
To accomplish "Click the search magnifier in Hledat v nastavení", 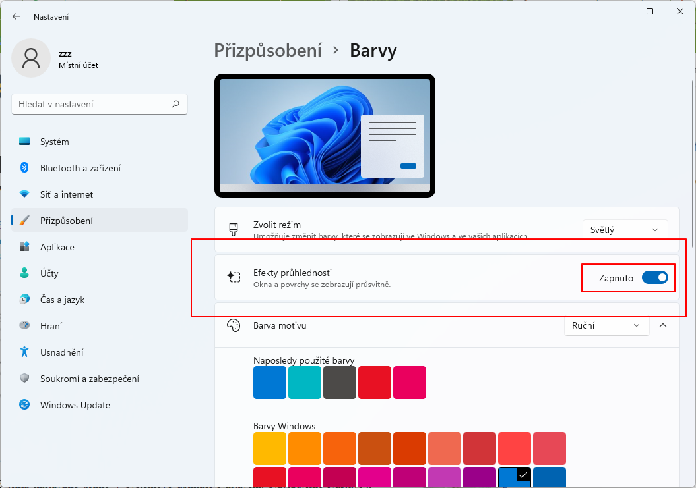I will click(x=176, y=103).
